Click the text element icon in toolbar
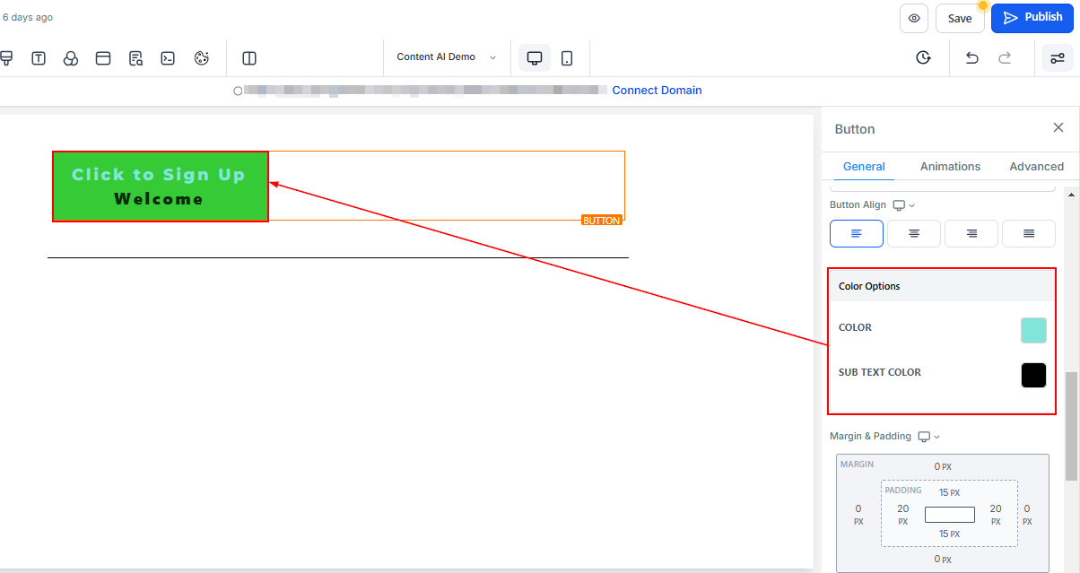The width and height of the screenshot is (1080, 573). pyautogui.click(x=39, y=58)
